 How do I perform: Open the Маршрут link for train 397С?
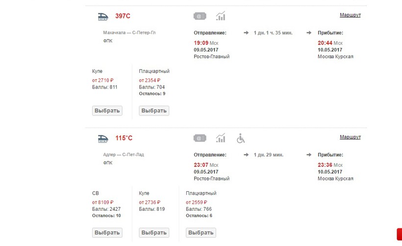point(350,15)
